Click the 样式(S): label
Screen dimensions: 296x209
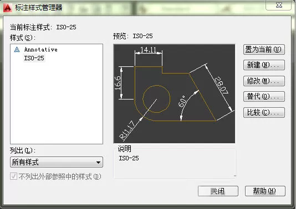coord(23,38)
